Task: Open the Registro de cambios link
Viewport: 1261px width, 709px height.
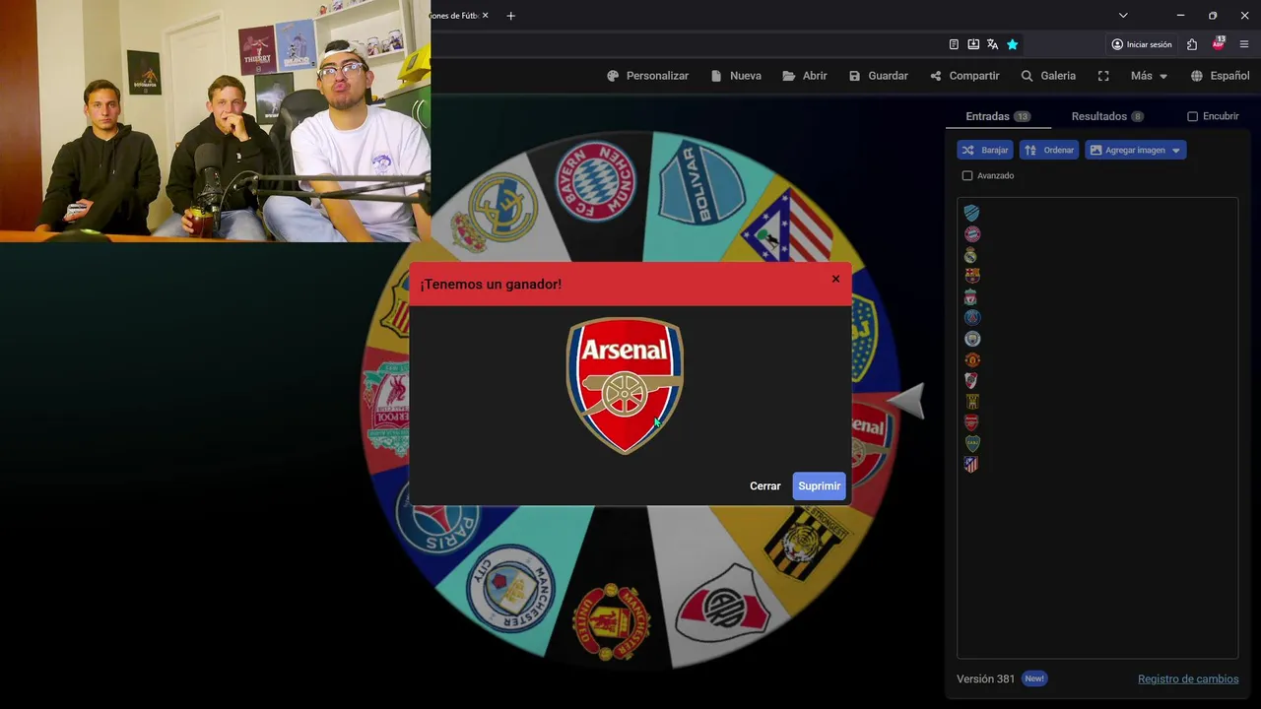Action: coord(1188,678)
